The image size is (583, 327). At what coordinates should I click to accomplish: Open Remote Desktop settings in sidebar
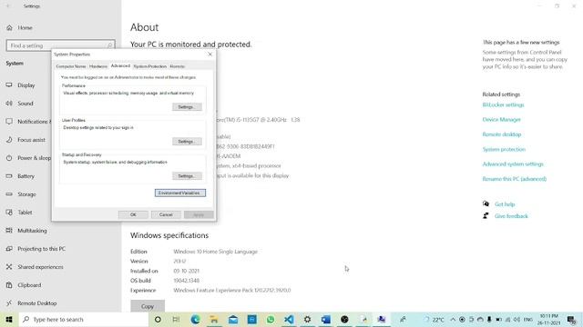point(36,303)
